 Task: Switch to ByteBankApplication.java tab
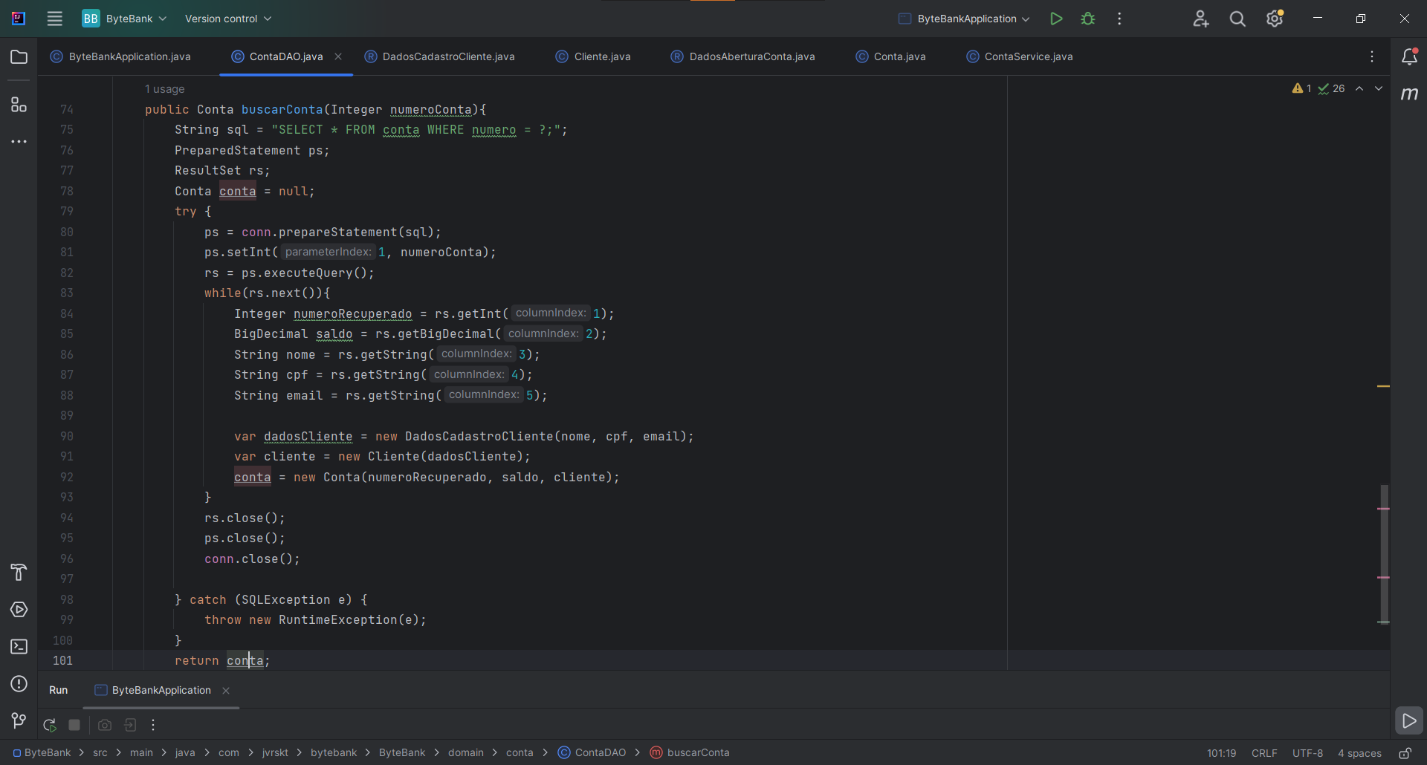point(120,56)
